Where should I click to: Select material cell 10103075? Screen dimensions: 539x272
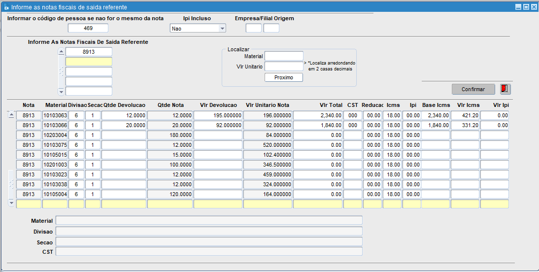[55, 145]
